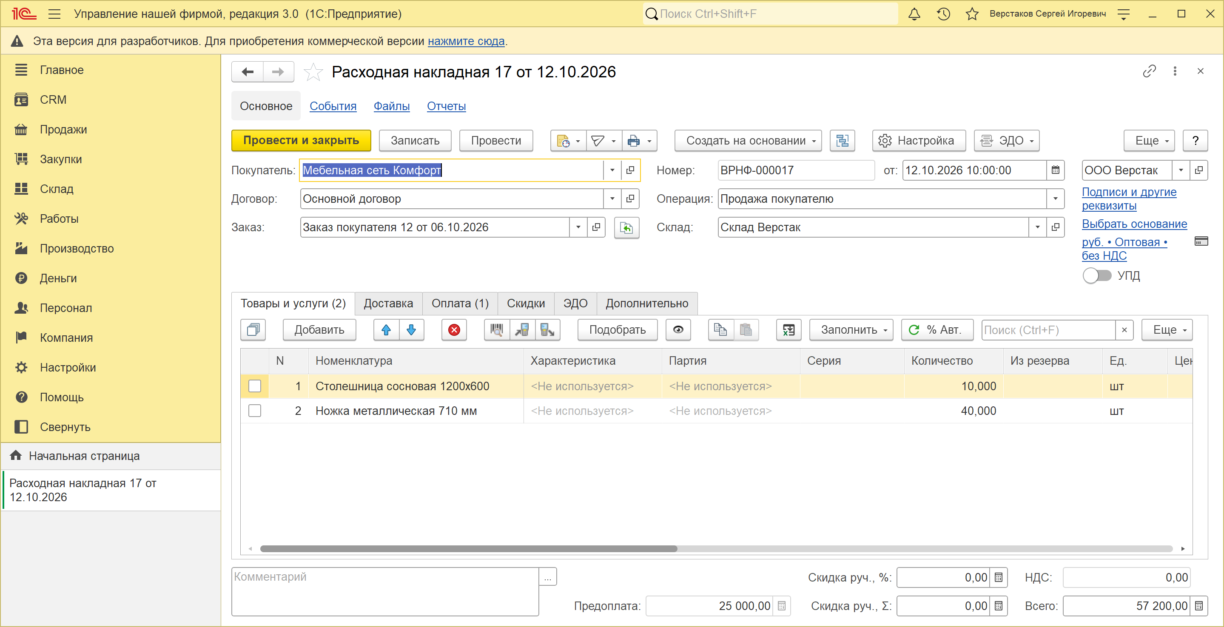Expand Операция dropdown list
Viewport: 1224px width, 627px height.
1055,199
